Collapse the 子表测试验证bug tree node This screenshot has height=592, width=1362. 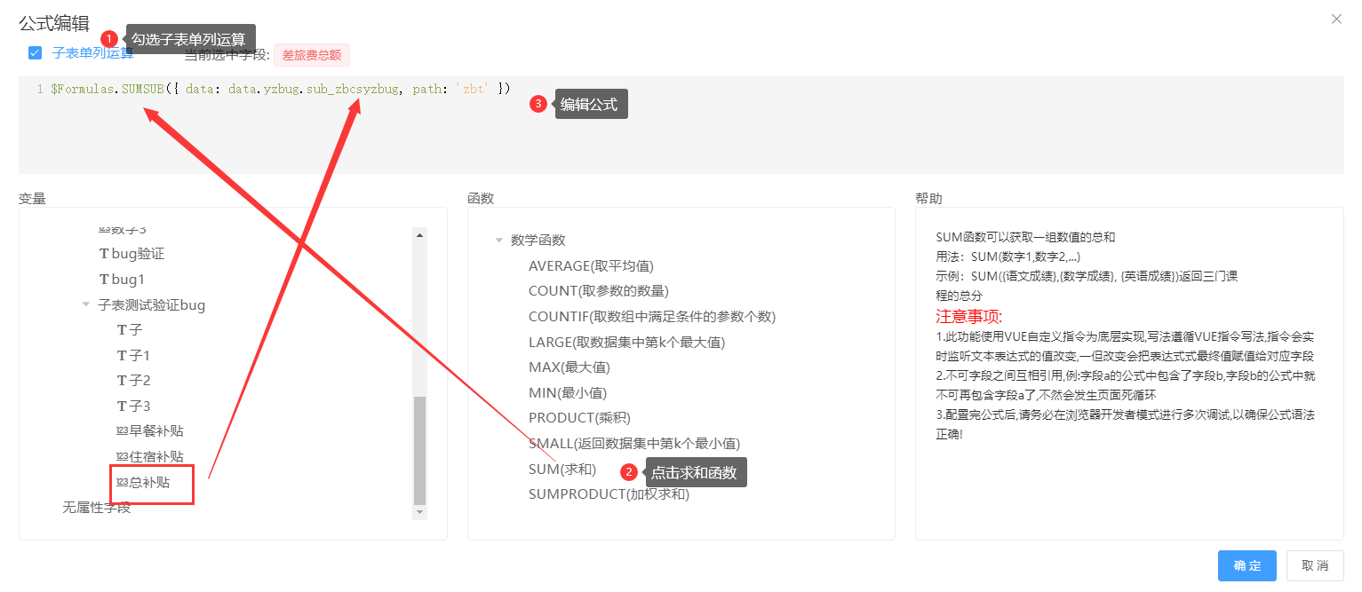[86, 304]
